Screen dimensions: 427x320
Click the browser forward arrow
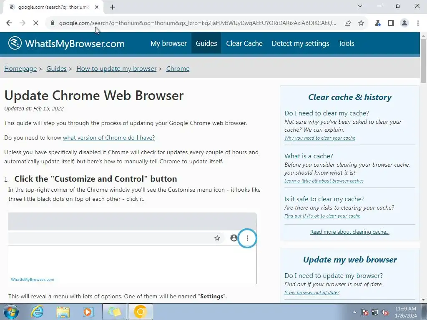coord(23,23)
